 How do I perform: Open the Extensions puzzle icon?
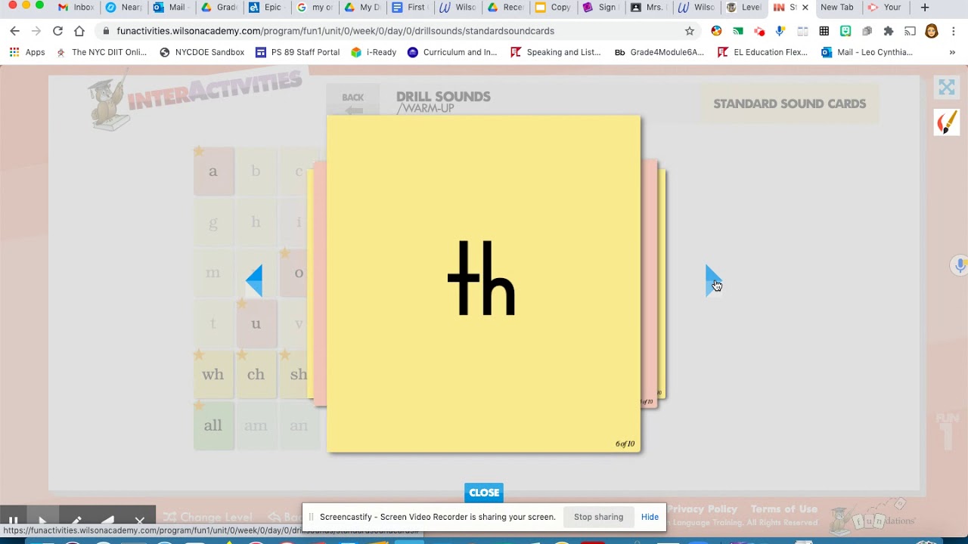click(x=889, y=31)
